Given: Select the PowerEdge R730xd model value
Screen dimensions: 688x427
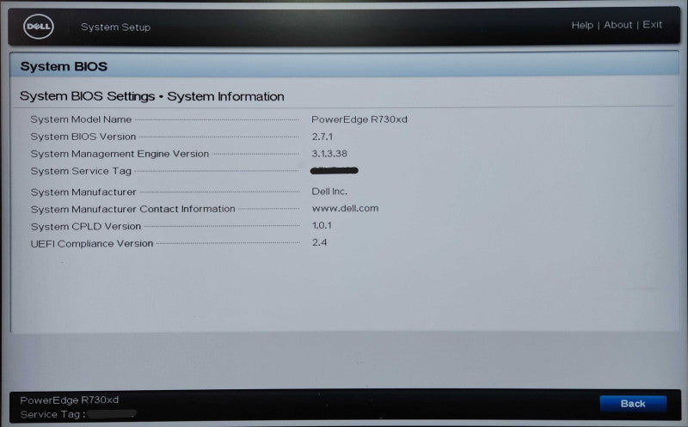Looking at the screenshot, I should click(359, 119).
